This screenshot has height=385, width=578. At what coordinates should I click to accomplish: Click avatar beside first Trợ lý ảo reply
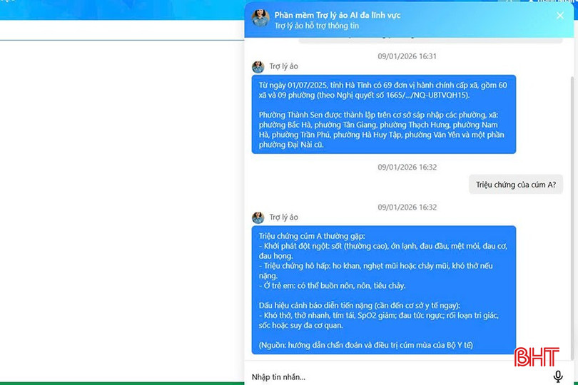tap(258, 67)
